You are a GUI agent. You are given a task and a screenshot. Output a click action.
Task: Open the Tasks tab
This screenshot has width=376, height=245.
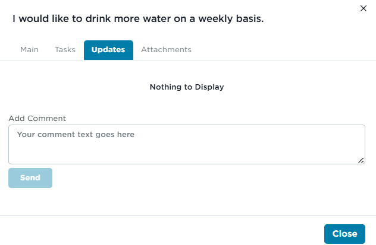[65, 50]
